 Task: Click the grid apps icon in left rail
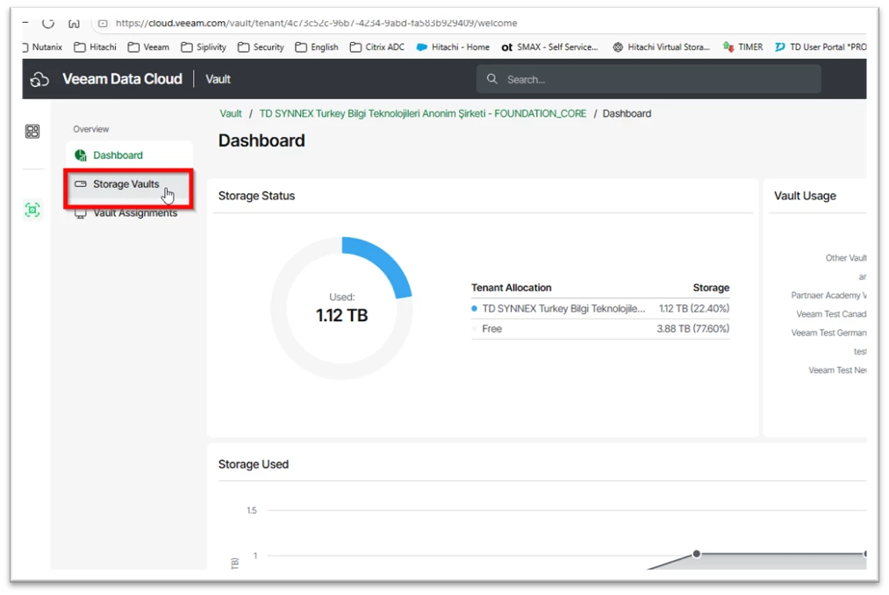click(32, 132)
